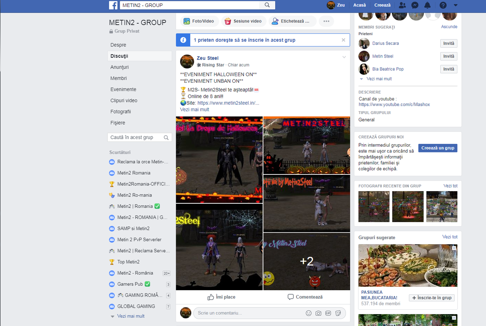486x326 pixels.
Task: Open Zeu profile in top bar
Action: click(336, 5)
